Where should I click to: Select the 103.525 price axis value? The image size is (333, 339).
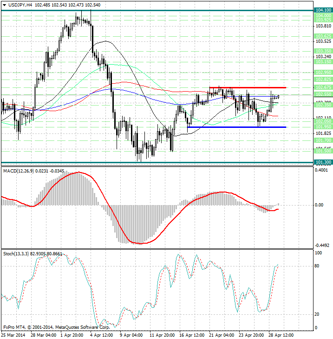click(323, 41)
